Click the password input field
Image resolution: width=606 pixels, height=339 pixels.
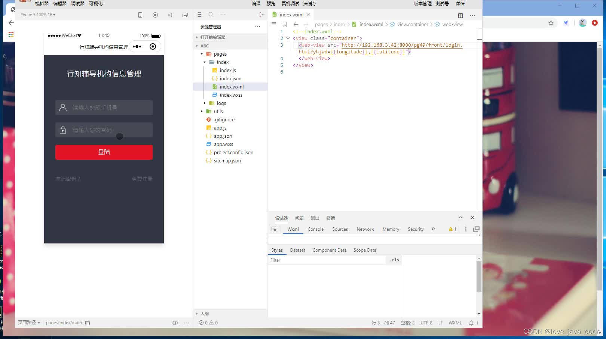104,130
